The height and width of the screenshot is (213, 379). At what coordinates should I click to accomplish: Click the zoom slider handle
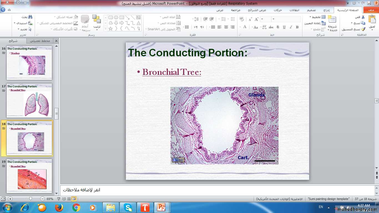pos(31,199)
